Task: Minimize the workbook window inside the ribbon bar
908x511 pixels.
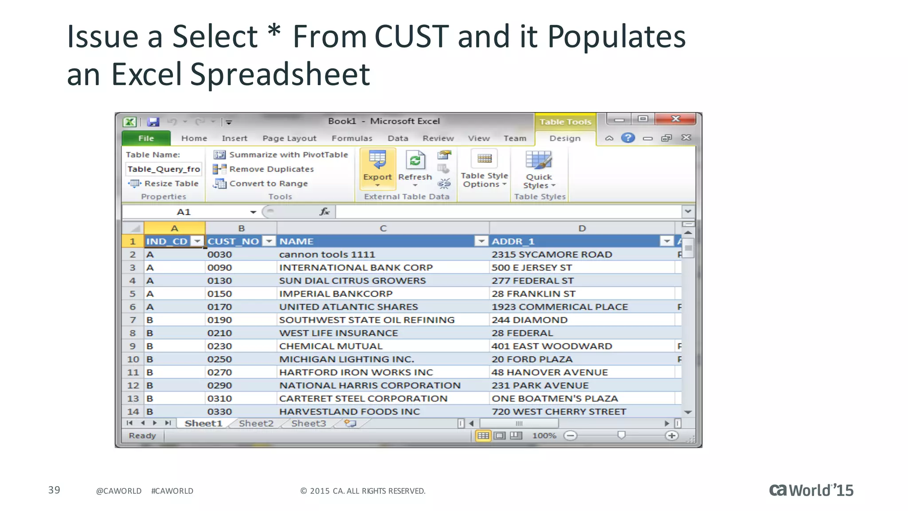Action: [648, 138]
